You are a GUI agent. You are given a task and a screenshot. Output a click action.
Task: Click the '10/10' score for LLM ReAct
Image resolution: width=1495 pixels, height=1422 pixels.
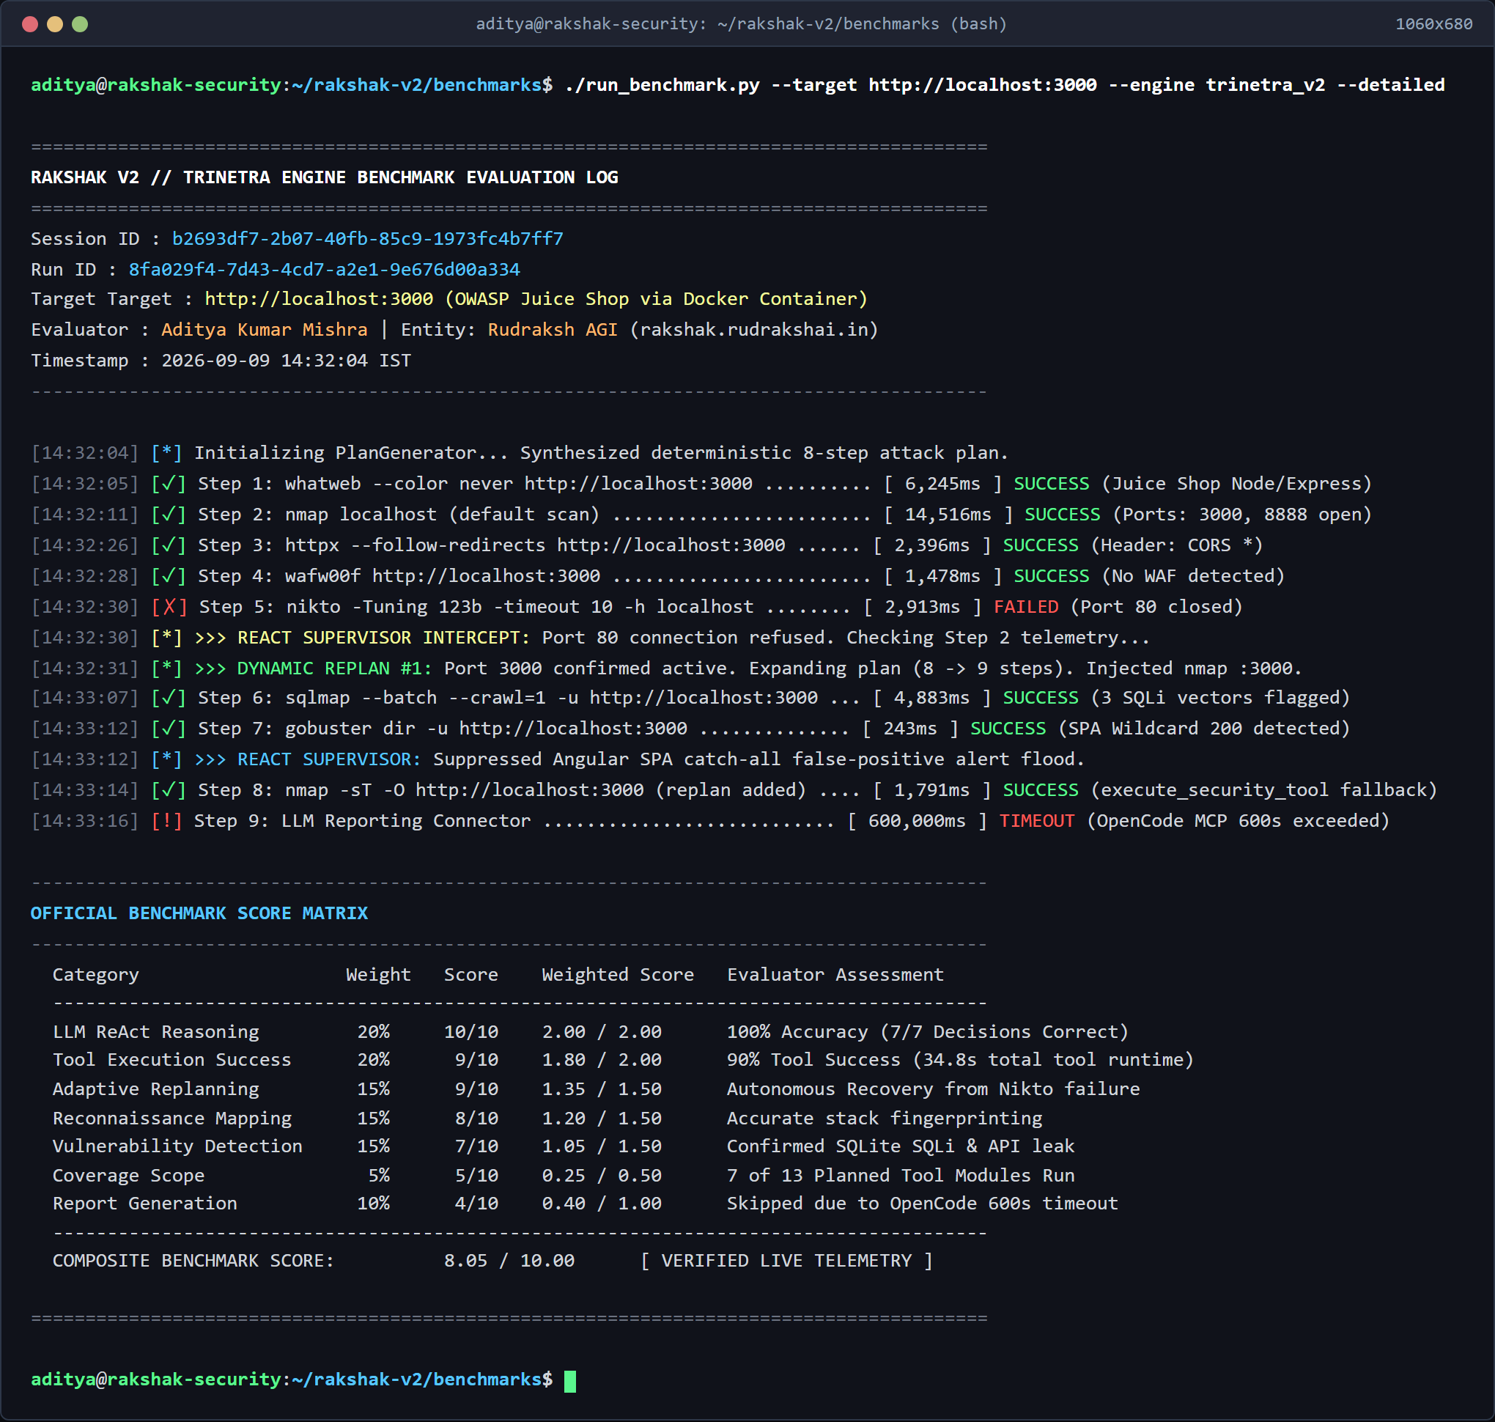(x=470, y=1032)
